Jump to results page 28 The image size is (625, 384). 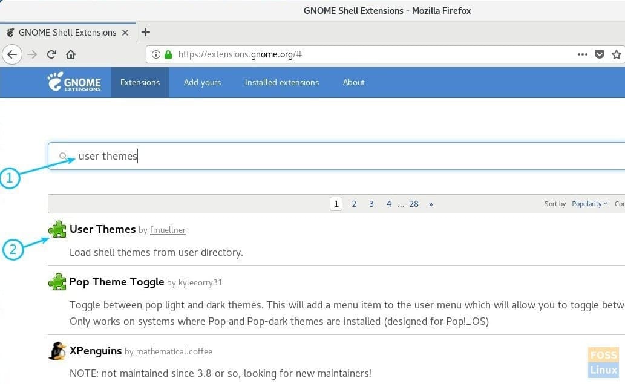tap(414, 204)
